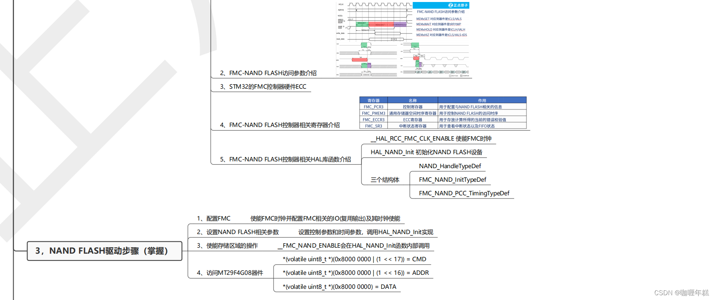Select node '5、FMC-NAND FLASH控制器相关HAL库函数介绍'
Viewport: 715px width, 300px height.
285,159
